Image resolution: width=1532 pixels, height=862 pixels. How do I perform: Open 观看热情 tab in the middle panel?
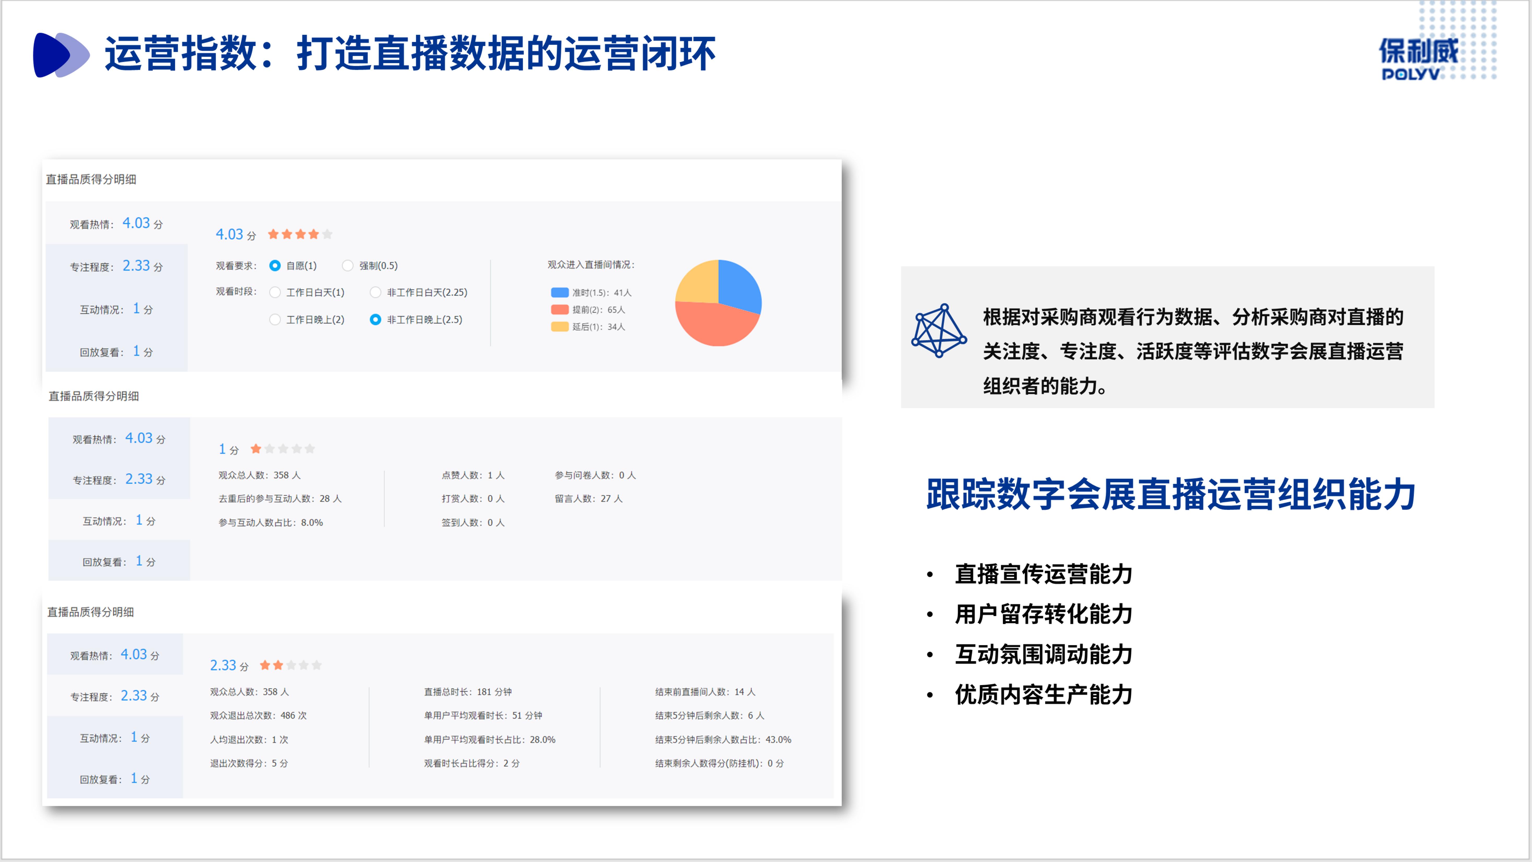[119, 438]
